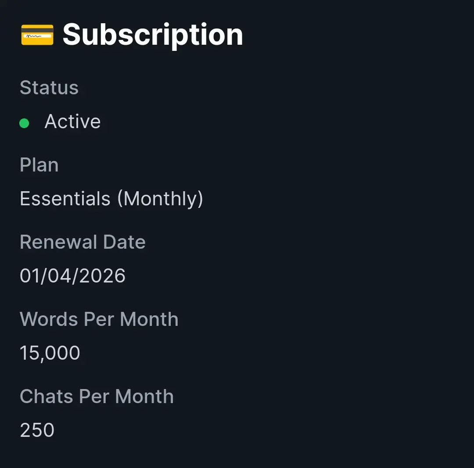Click the (Monthly) billing period text

tap(160, 199)
